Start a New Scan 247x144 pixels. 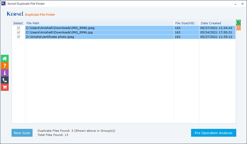pos(22,133)
